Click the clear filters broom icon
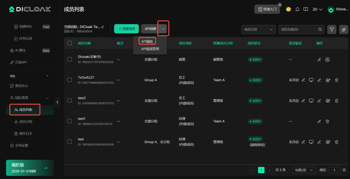This screenshot has height=179, width=350. 344,30
